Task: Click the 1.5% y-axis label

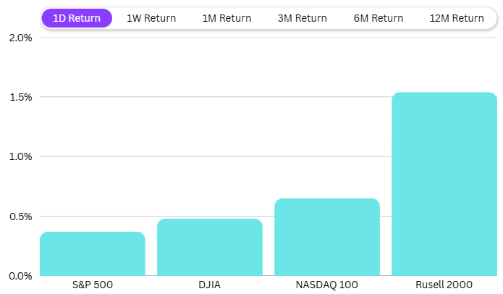Action: click(21, 97)
